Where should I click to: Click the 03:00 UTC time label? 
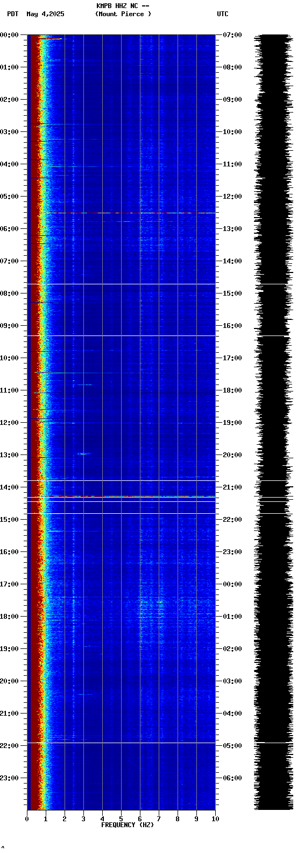232,681
